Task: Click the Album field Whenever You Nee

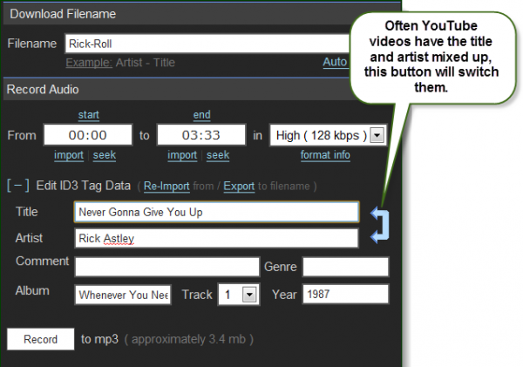Action: 123,295
